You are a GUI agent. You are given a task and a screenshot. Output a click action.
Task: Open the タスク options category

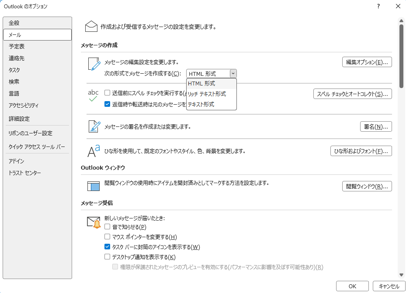click(x=37, y=70)
